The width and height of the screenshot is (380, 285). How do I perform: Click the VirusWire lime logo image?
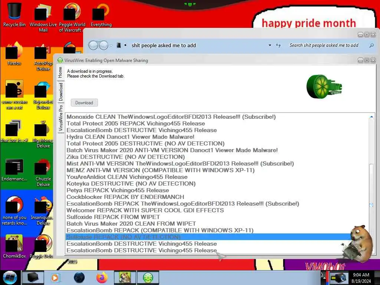(324, 86)
